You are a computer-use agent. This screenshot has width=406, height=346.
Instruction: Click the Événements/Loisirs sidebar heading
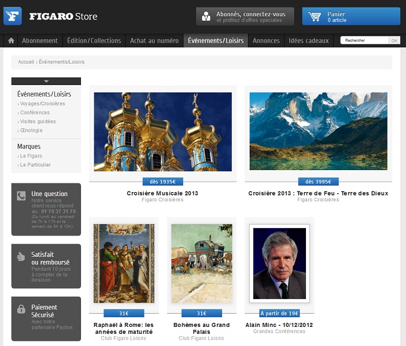click(x=44, y=94)
